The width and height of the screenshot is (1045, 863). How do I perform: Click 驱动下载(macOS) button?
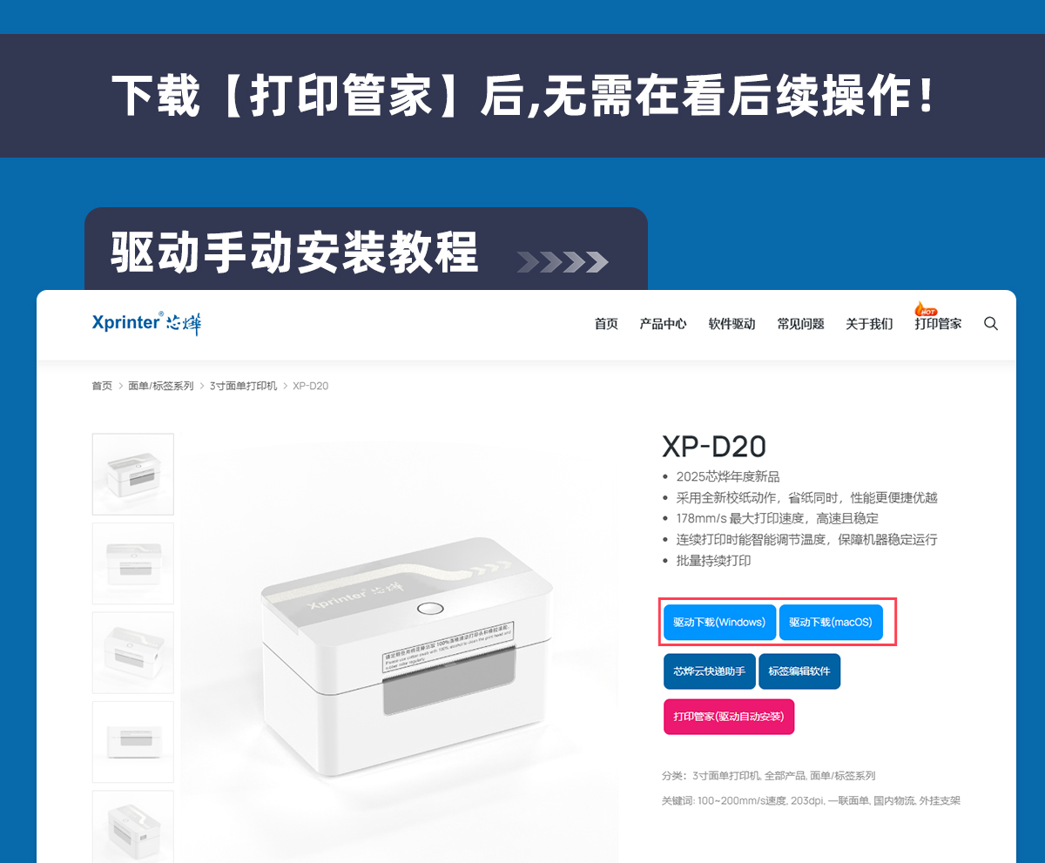pos(831,622)
